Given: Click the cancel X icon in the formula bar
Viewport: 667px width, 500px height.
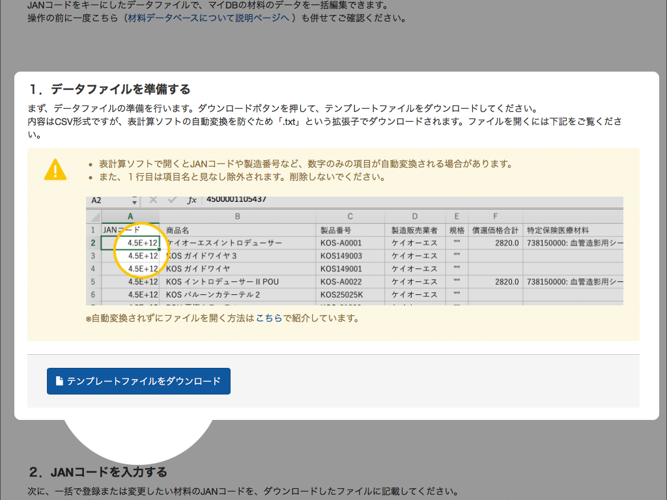Looking at the screenshot, I should pyautogui.click(x=154, y=201).
